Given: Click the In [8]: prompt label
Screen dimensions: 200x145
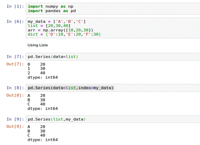Looking at the screenshot, I should tap(15, 88).
